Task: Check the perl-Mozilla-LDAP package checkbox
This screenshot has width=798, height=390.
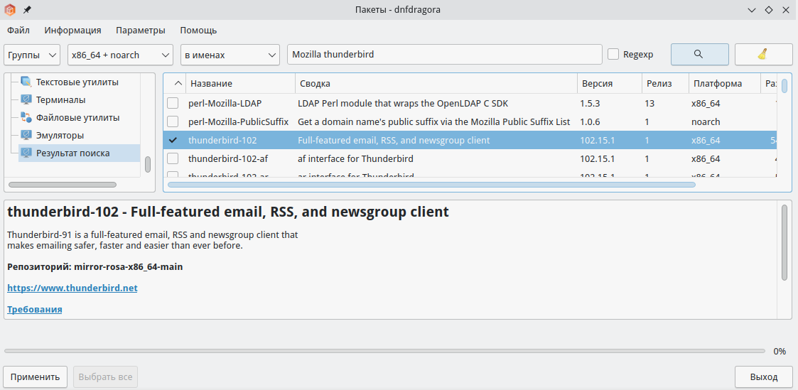Action: 173,104
